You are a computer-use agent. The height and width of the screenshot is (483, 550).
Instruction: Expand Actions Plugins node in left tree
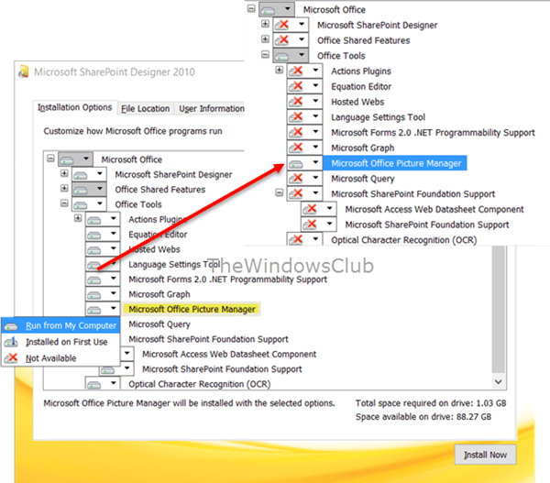point(78,218)
